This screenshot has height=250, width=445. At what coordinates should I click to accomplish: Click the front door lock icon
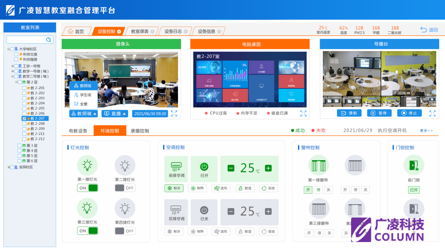(414, 165)
